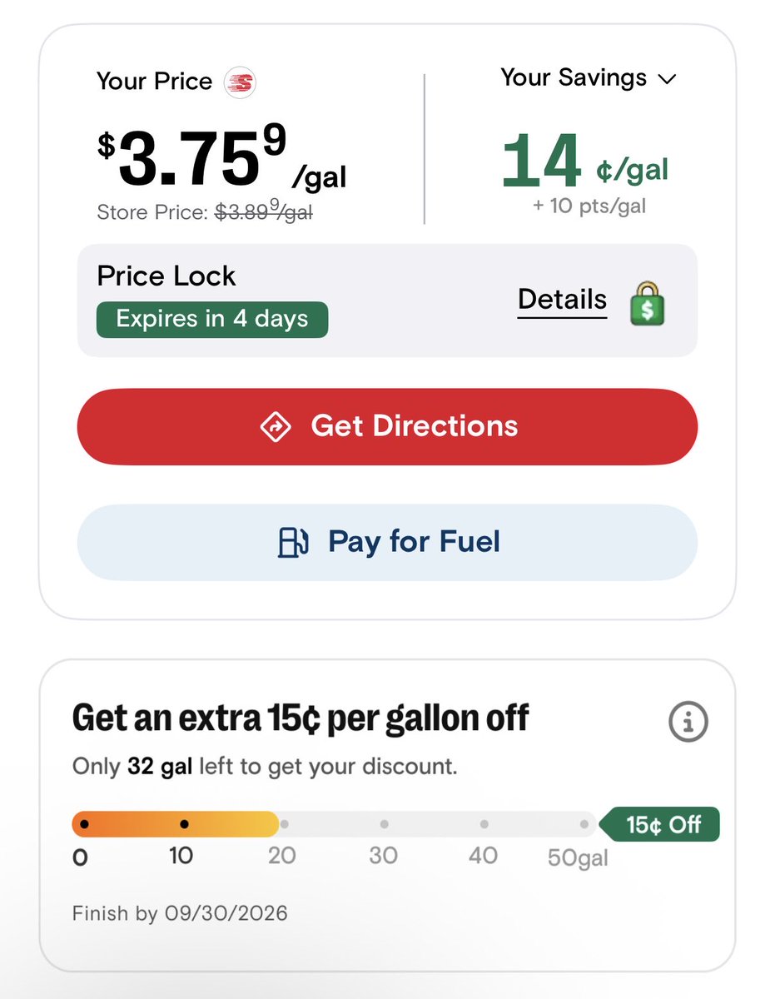
Task: Tap the info icon beside discount offer
Action: 688,723
